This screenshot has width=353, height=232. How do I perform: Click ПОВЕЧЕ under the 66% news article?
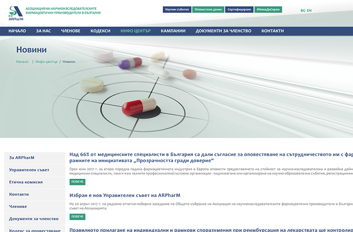pyautogui.click(x=77, y=182)
